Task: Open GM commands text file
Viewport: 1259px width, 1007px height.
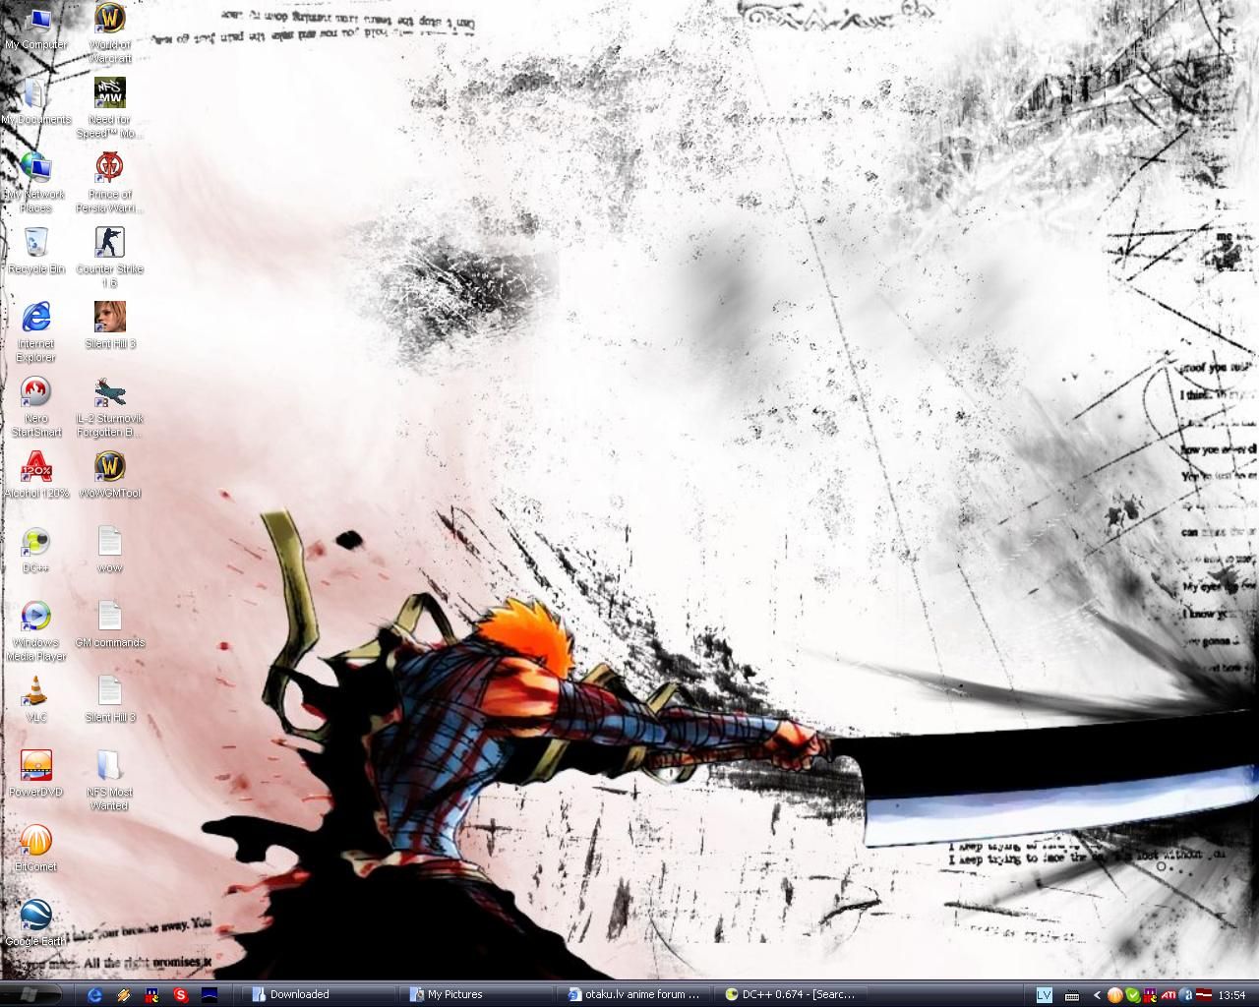Action: pos(110,624)
